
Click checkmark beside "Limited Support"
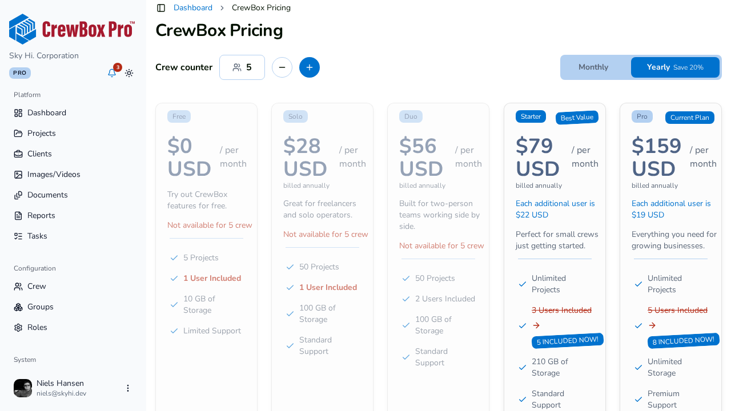tap(174, 331)
